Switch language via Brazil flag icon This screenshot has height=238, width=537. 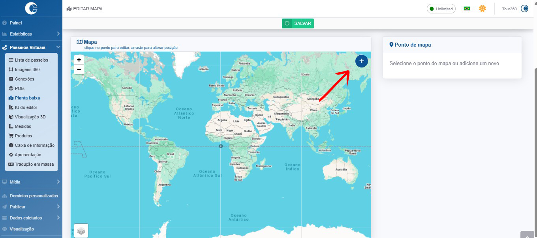[x=467, y=9]
